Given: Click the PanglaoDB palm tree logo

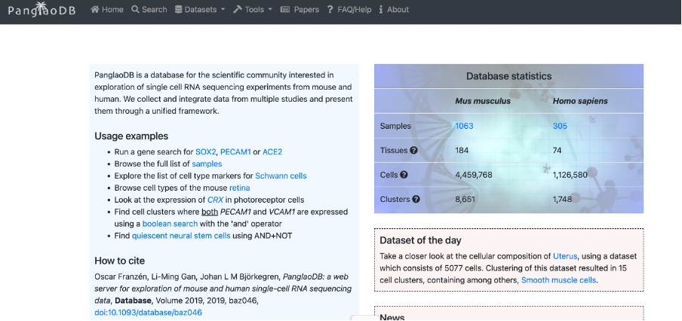Looking at the screenshot, I should pyautogui.click(x=41, y=10).
